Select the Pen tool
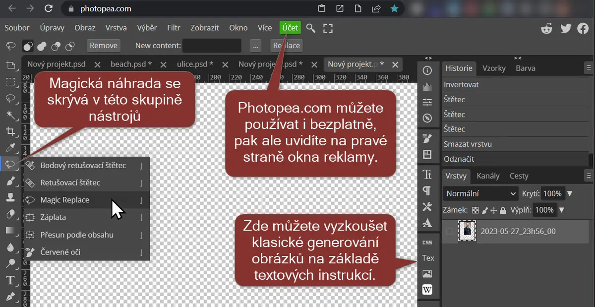The width and height of the screenshot is (595, 307). click(x=10, y=297)
